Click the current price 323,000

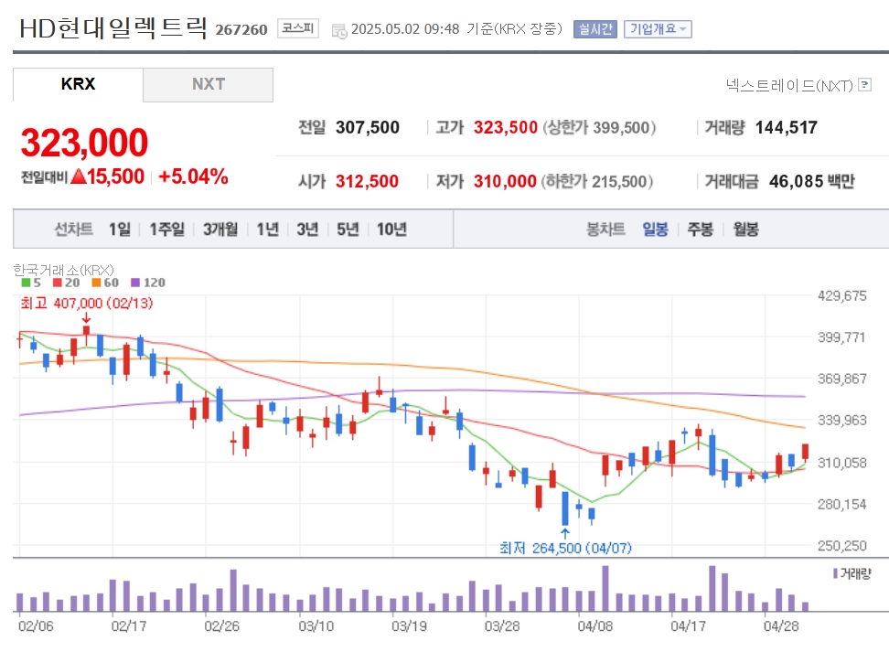pos(84,143)
